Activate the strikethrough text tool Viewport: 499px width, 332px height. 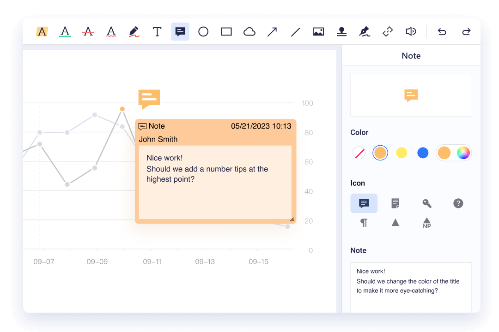click(x=88, y=32)
